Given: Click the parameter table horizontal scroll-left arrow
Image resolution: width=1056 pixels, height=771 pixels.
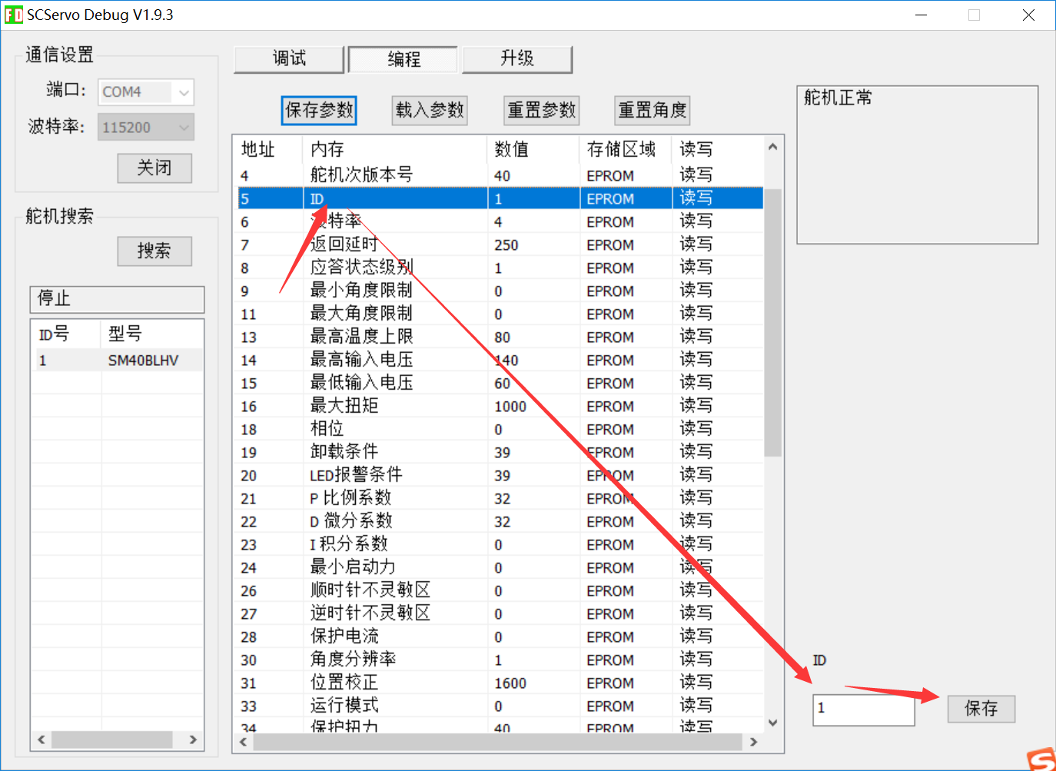Looking at the screenshot, I should [x=244, y=742].
